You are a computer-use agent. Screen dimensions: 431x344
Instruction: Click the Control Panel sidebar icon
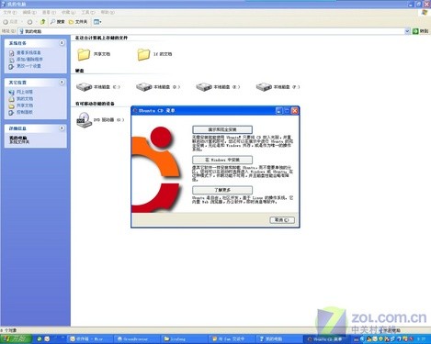click(x=12, y=113)
